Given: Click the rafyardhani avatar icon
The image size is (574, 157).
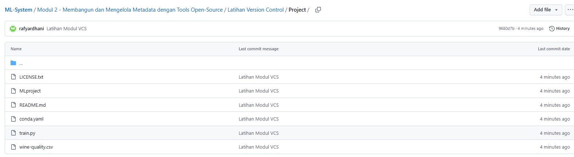Looking at the screenshot, I should pyautogui.click(x=13, y=28).
